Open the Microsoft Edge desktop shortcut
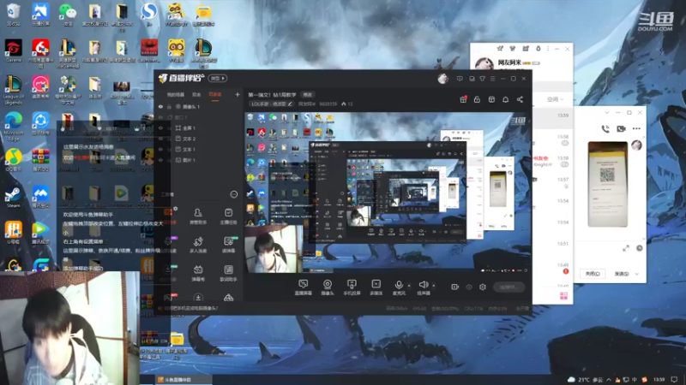This screenshot has height=385, width=686. 13,125
